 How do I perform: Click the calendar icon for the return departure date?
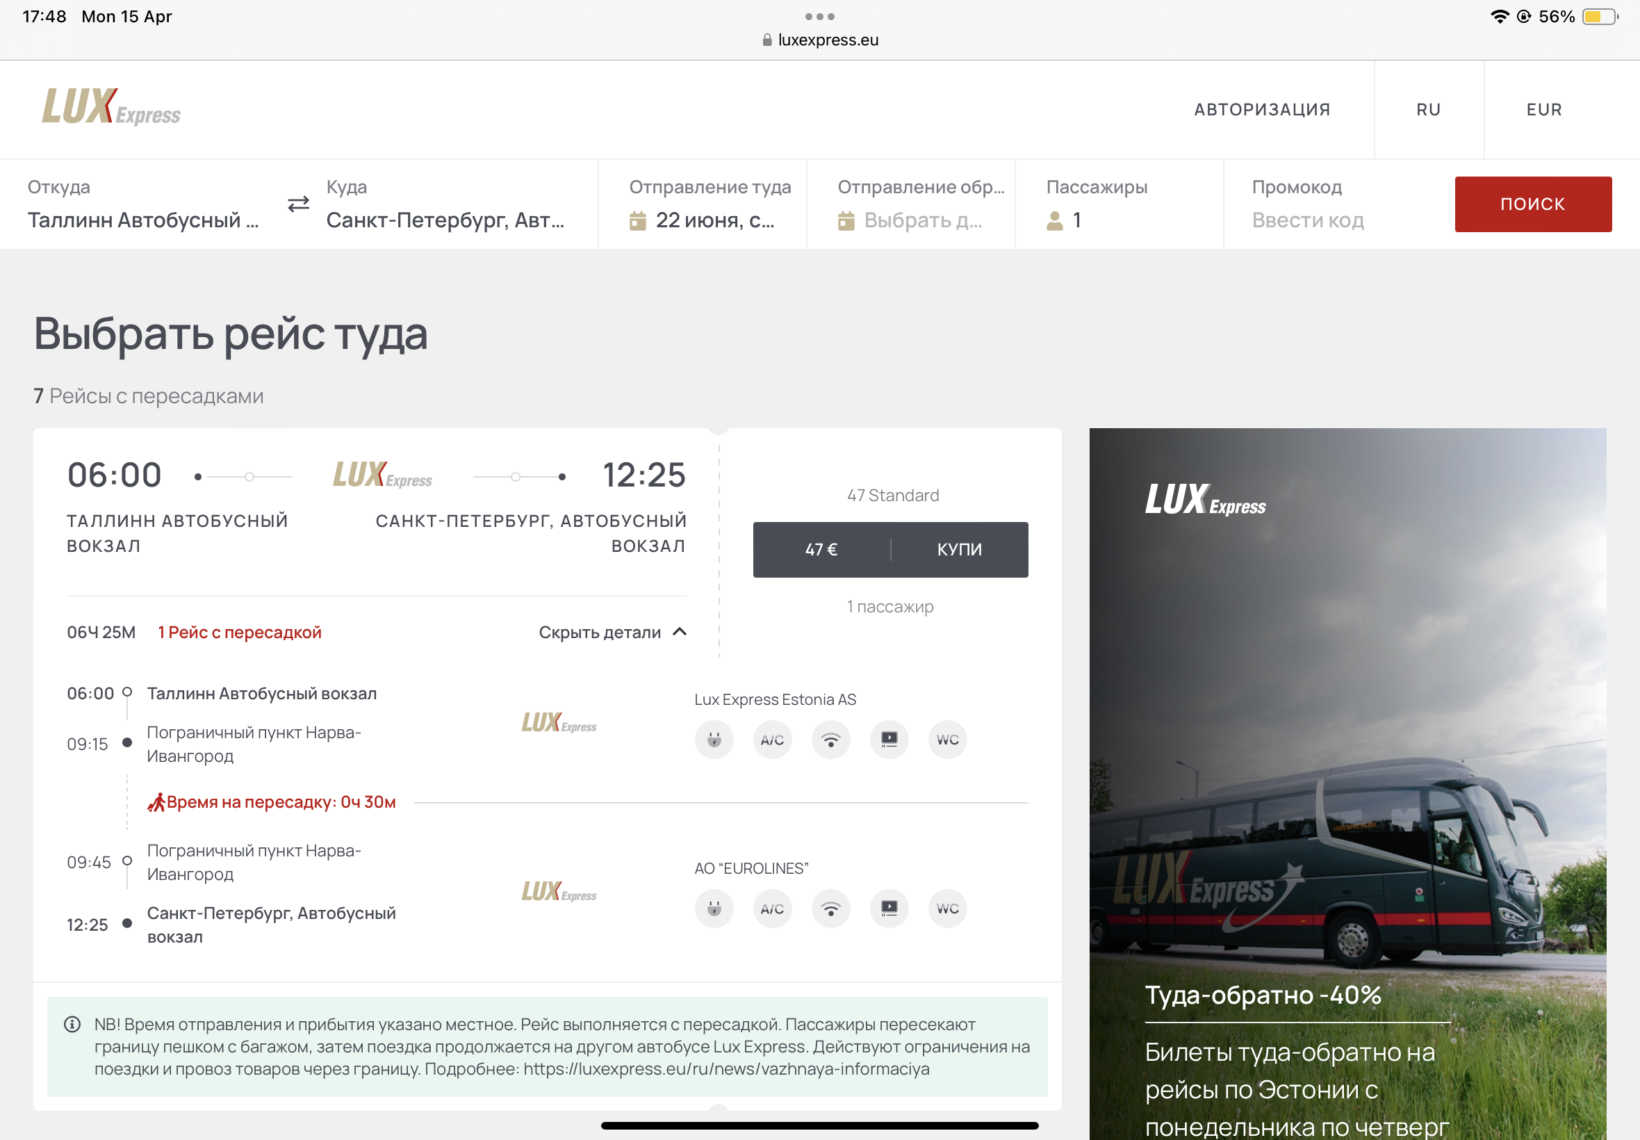click(846, 221)
